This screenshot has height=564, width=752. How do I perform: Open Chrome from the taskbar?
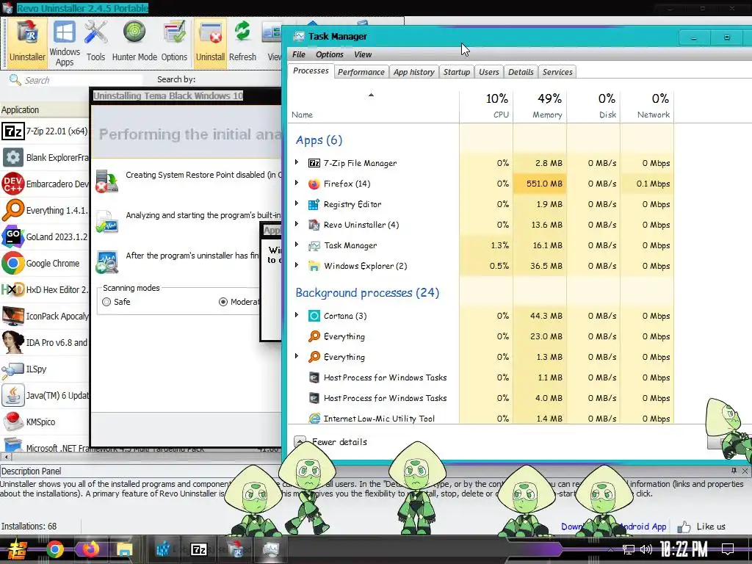click(54, 549)
